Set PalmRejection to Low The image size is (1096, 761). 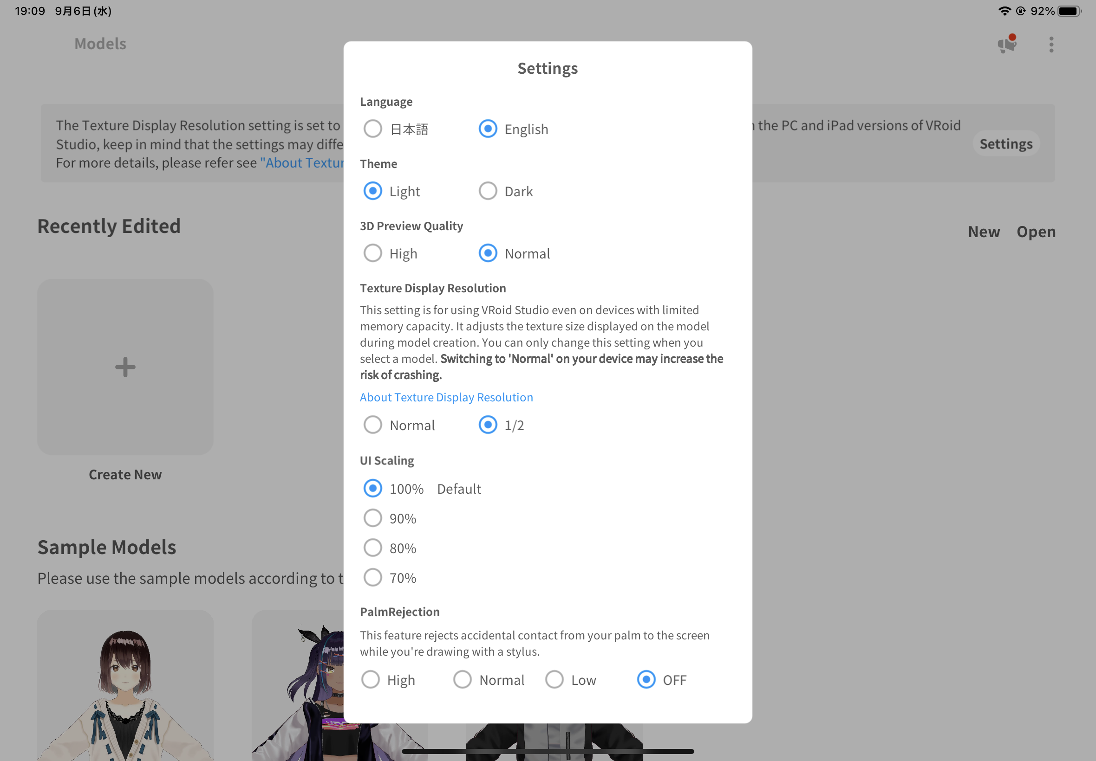[555, 679]
